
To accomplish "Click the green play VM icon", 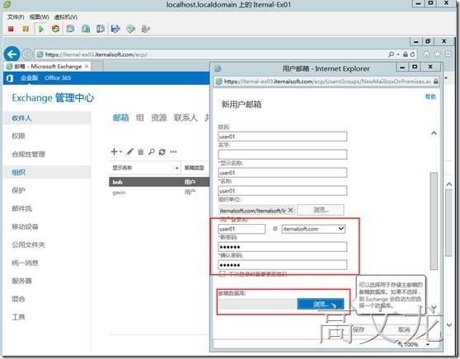I will coord(41,29).
